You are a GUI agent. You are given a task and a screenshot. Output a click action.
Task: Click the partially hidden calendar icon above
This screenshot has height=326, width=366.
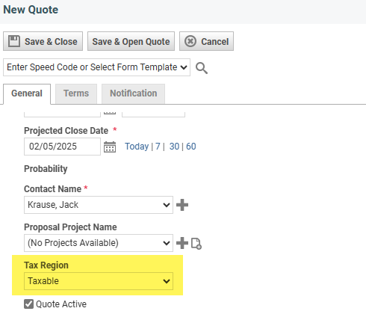pyautogui.click(x=110, y=112)
